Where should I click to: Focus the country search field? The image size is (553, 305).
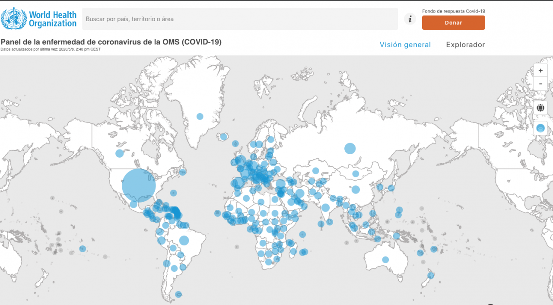[x=240, y=19]
